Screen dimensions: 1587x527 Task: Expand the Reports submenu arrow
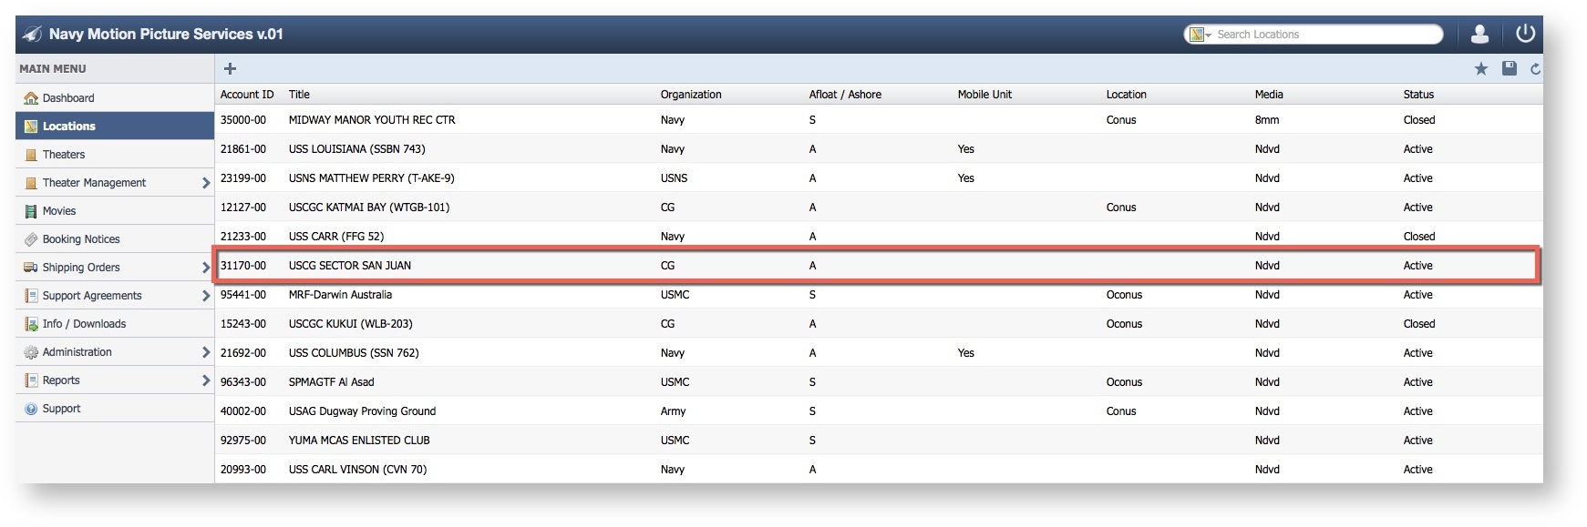click(205, 380)
